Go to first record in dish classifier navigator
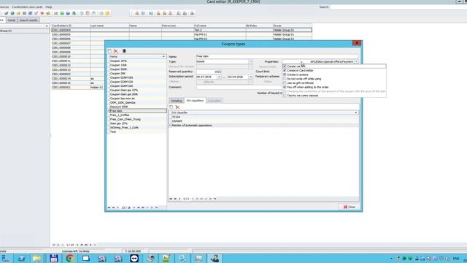The image size is (467, 263). (x=171, y=199)
